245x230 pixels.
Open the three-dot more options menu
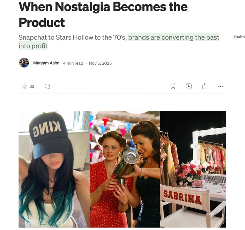pos(220,86)
